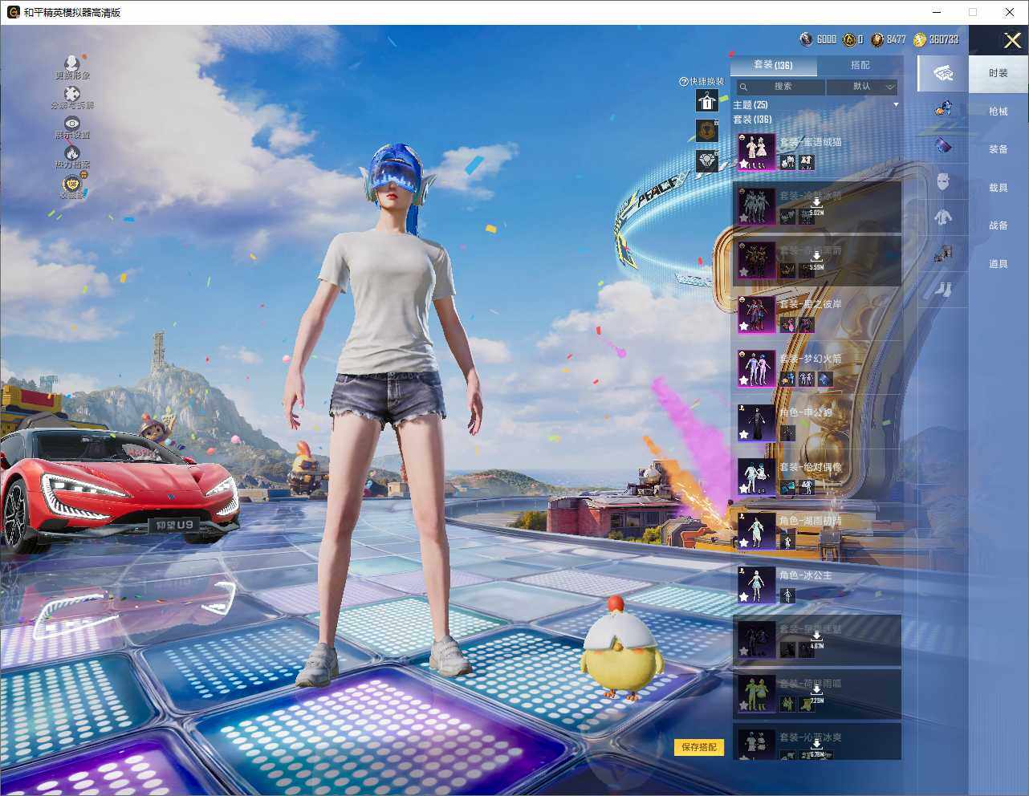The height and width of the screenshot is (796, 1029).
Task: Select the 角色-湖雨初晴 character thumbnail
Action: coord(756,531)
